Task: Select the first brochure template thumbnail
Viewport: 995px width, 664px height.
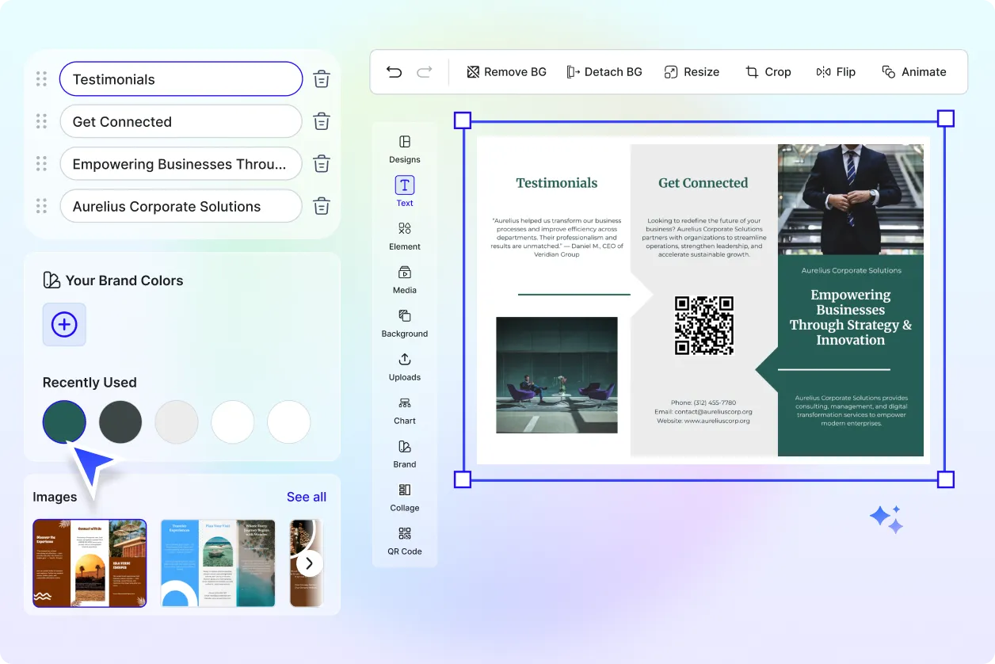Action: tap(90, 563)
